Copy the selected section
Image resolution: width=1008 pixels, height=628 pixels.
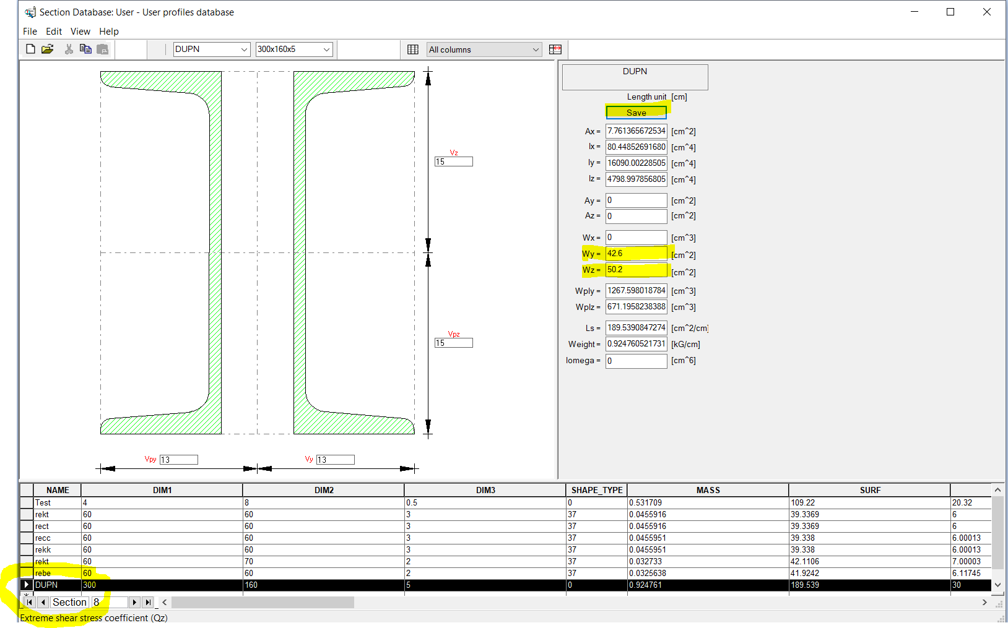click(x=85, y=49)
